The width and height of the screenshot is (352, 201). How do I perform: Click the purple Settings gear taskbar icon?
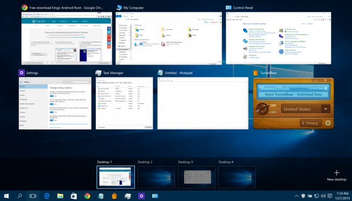point(141,196)
